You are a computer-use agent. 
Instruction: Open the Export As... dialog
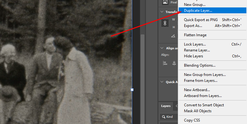coord(193,26)
